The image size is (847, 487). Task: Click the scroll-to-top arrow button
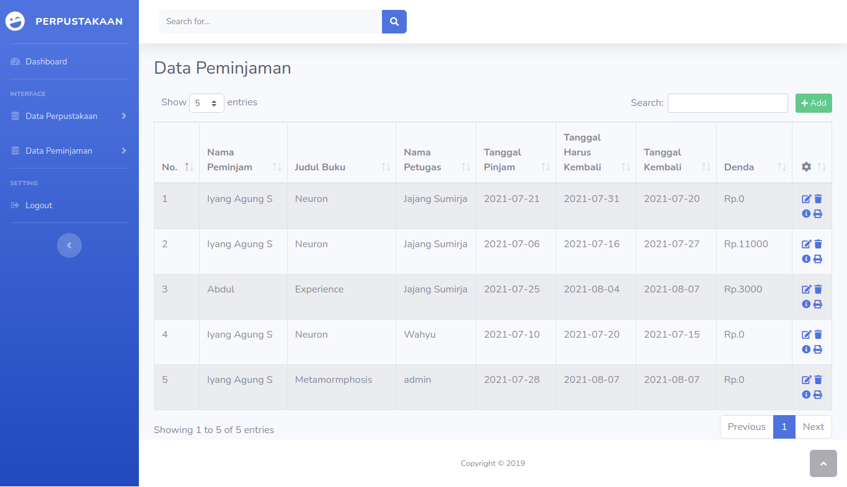click(x=823, y=463)
